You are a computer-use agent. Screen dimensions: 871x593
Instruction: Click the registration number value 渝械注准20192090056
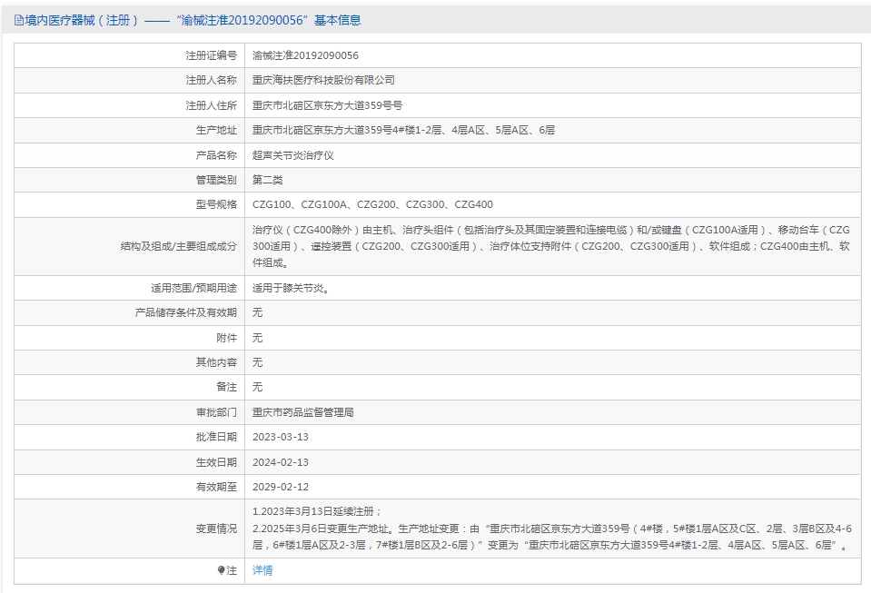click(x=305, y=55)
